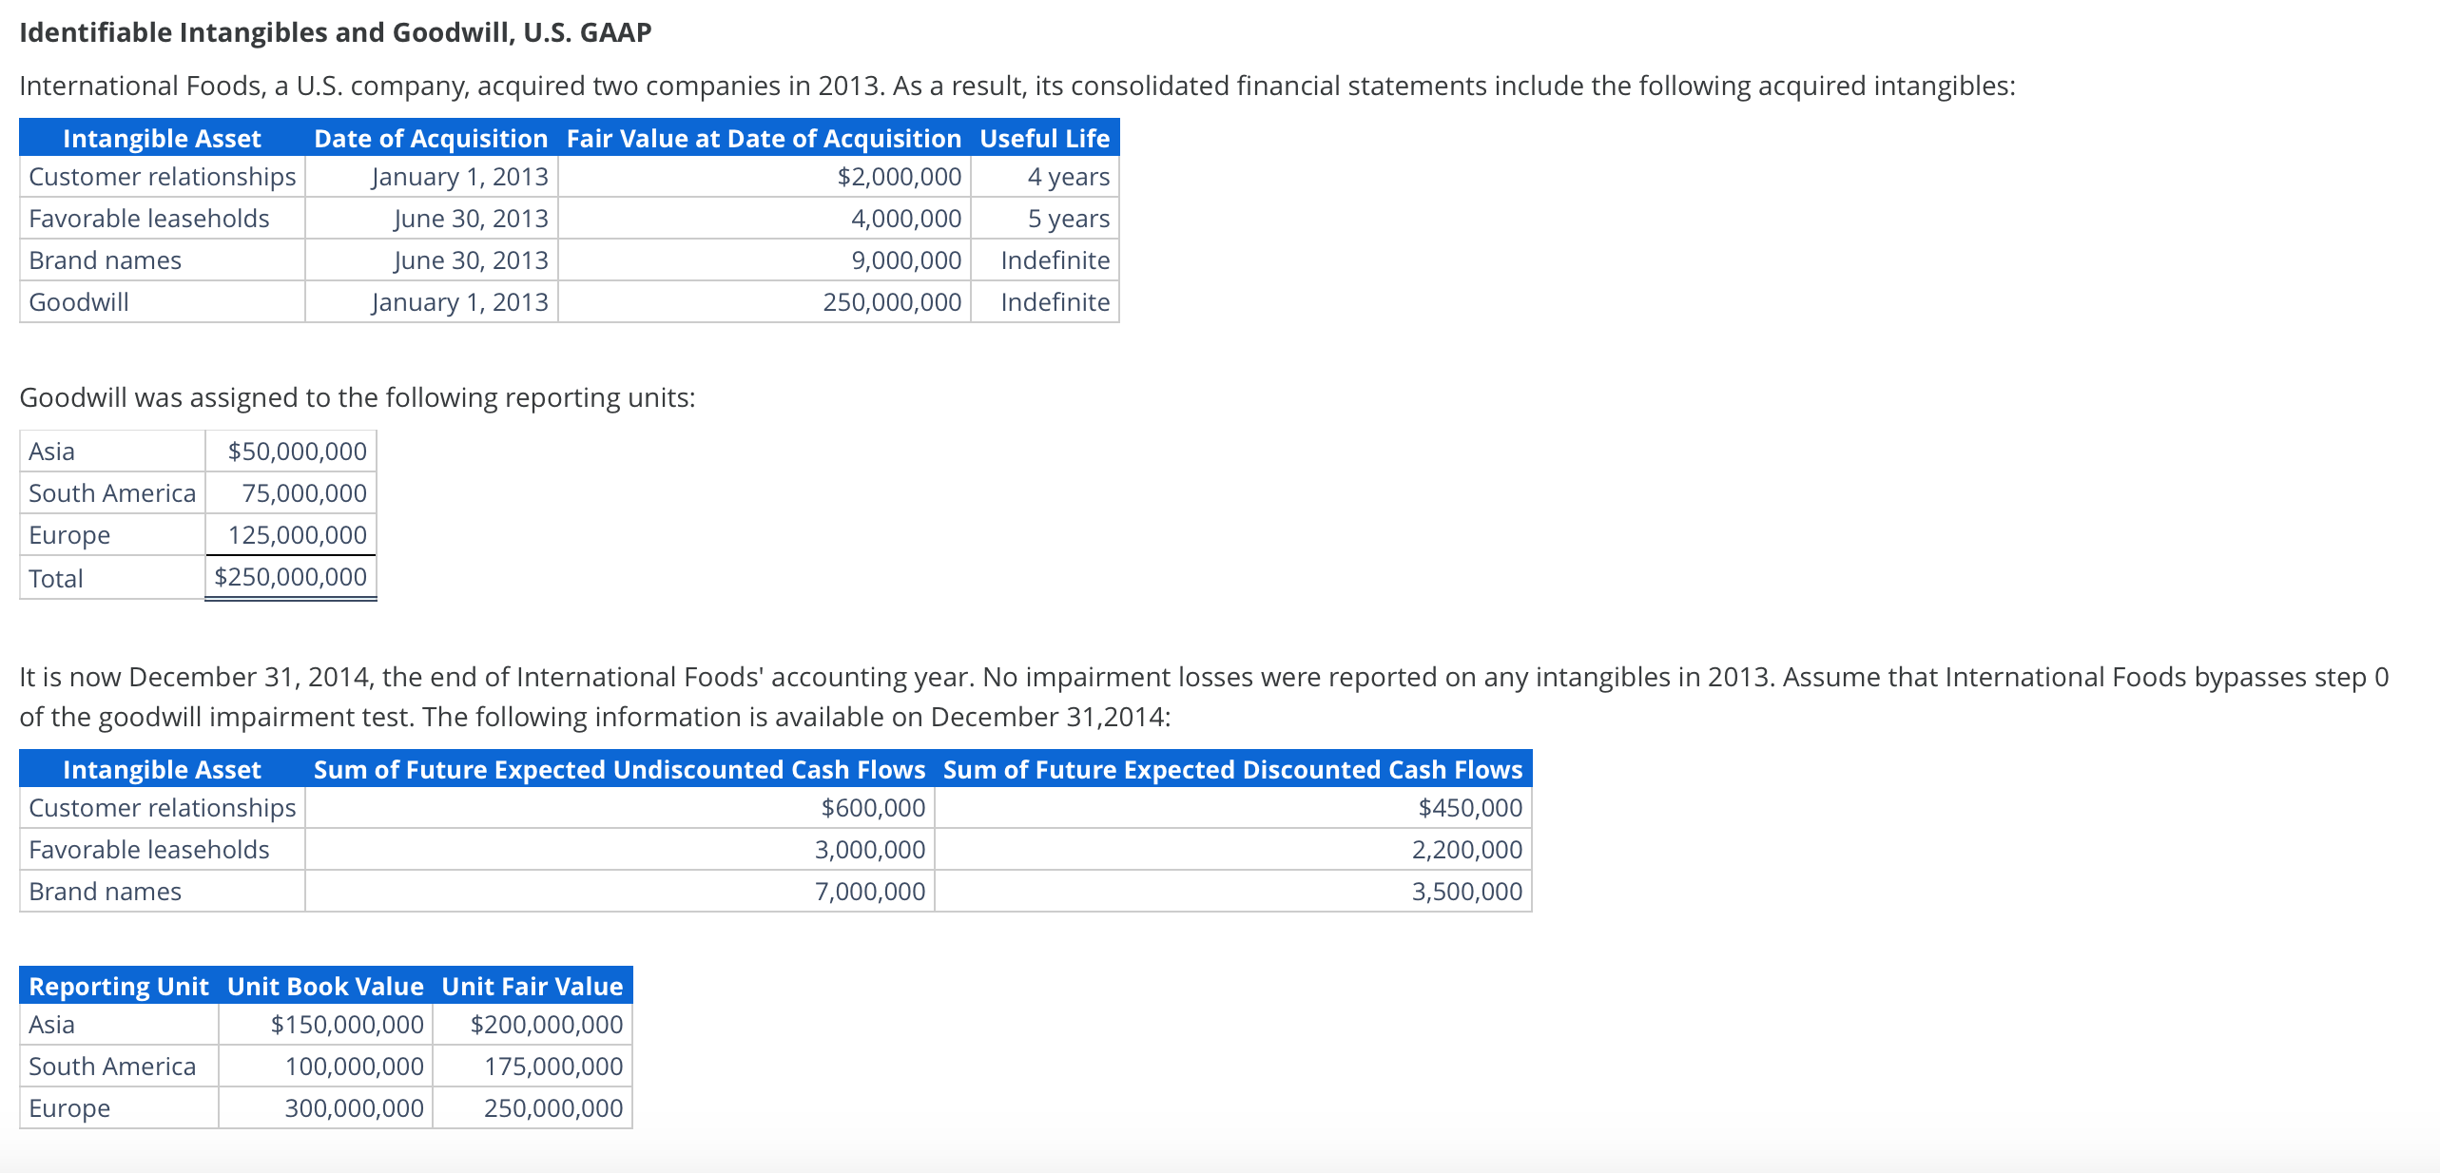Click 'Sum of Future Expected Undiscounted Cash Flows' header

click(x=619, y=770)
